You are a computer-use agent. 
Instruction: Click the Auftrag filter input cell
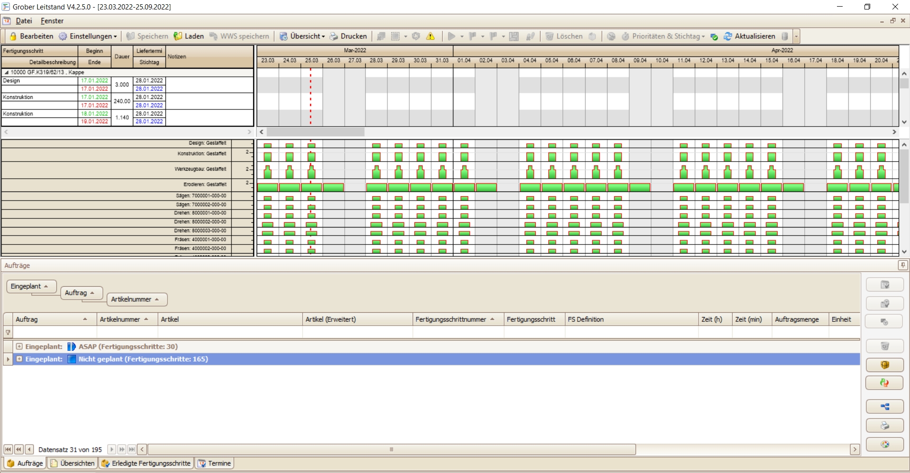tap(55, 332)
